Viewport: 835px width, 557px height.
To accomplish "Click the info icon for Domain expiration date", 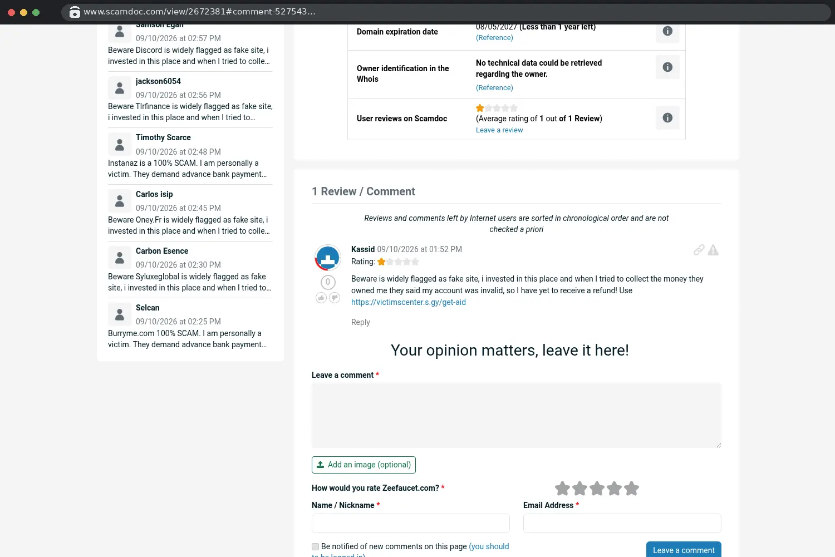I will coord(667,31).
